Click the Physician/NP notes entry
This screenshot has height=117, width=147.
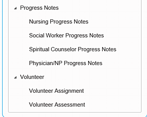pyautogui.click(x=66, y=63)
